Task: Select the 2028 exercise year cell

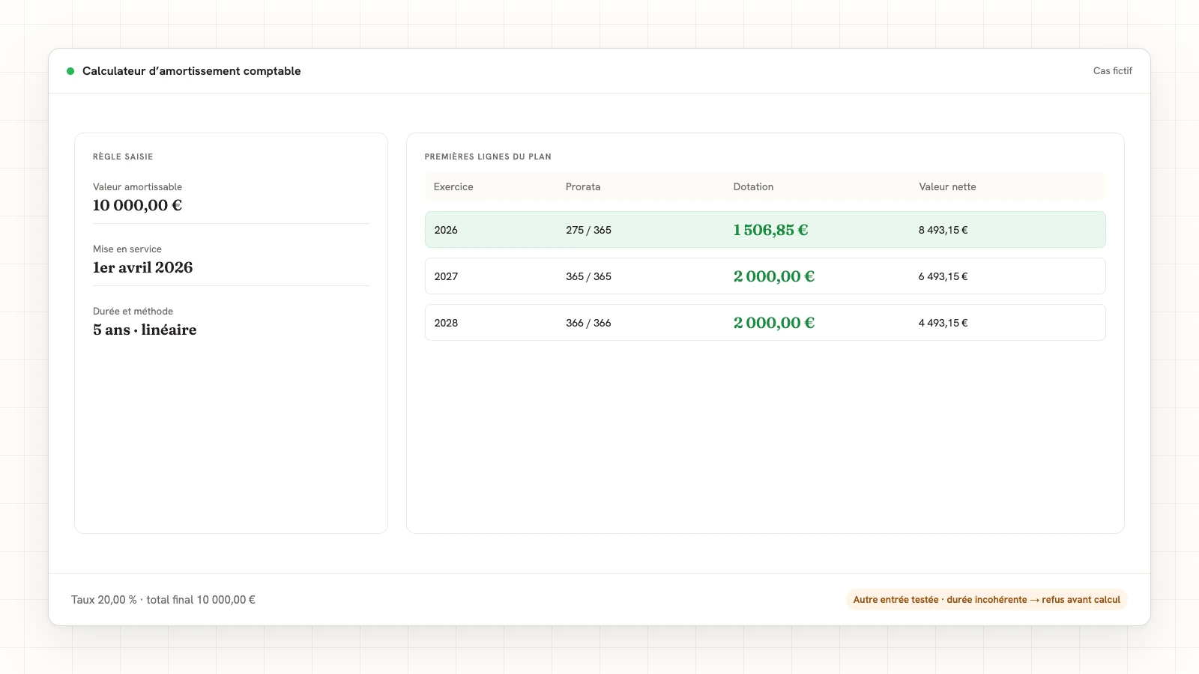Action: 446,323
